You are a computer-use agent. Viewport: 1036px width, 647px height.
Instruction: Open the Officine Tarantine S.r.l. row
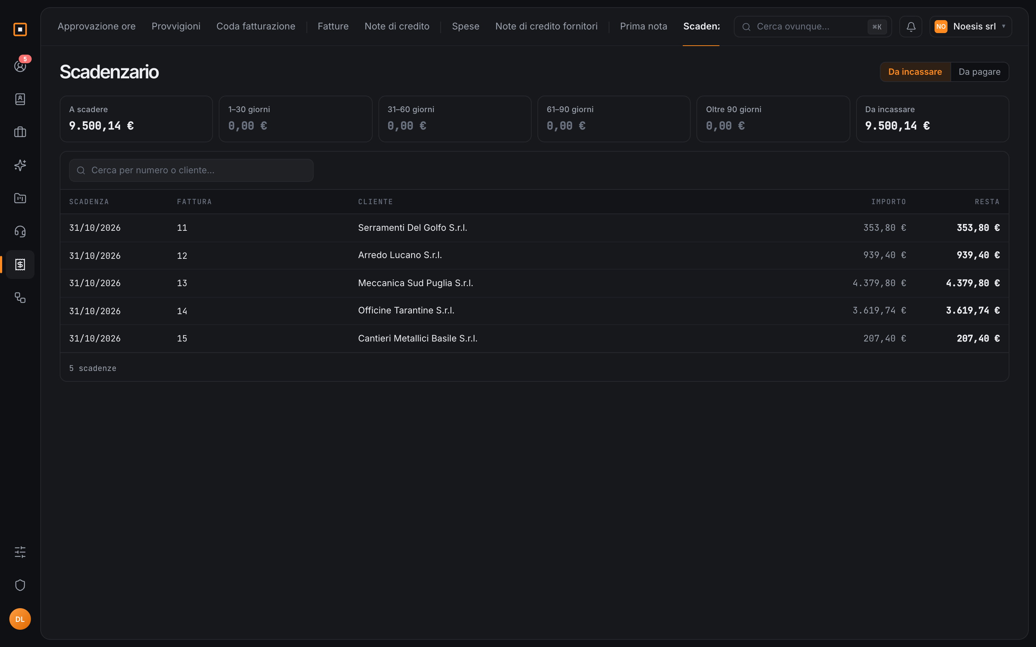(x=534, y=311)
